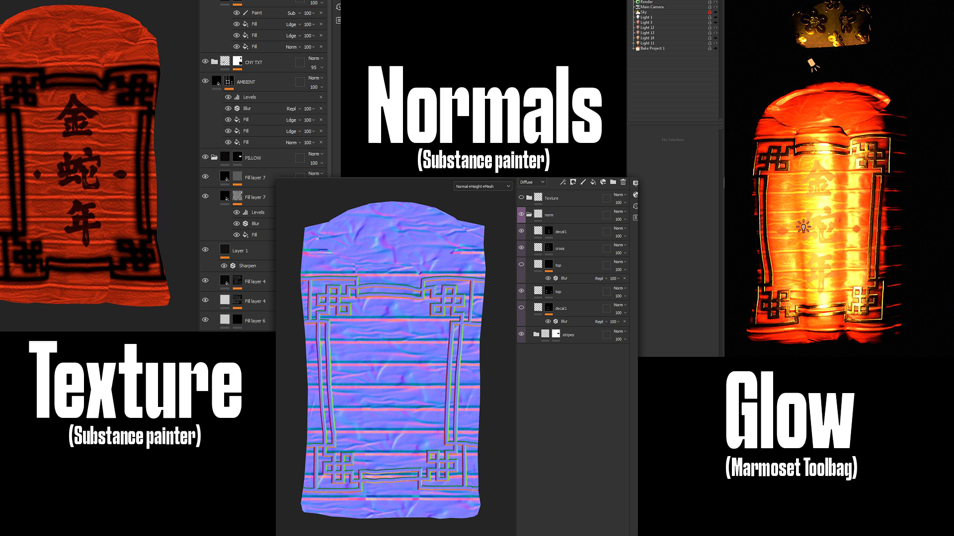Click the Sharpen filter icon under Layer 1
The height and width of the screenshot is (536, 954).
[x=233, y=266]
